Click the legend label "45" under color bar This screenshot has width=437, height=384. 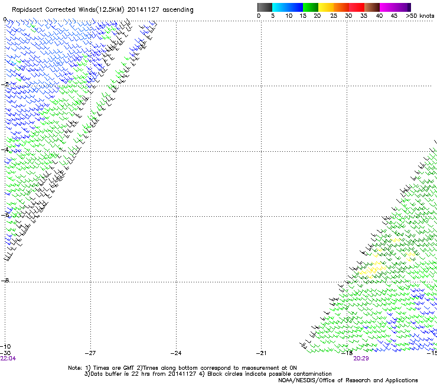pyautogui.click(x=394, y=16)
